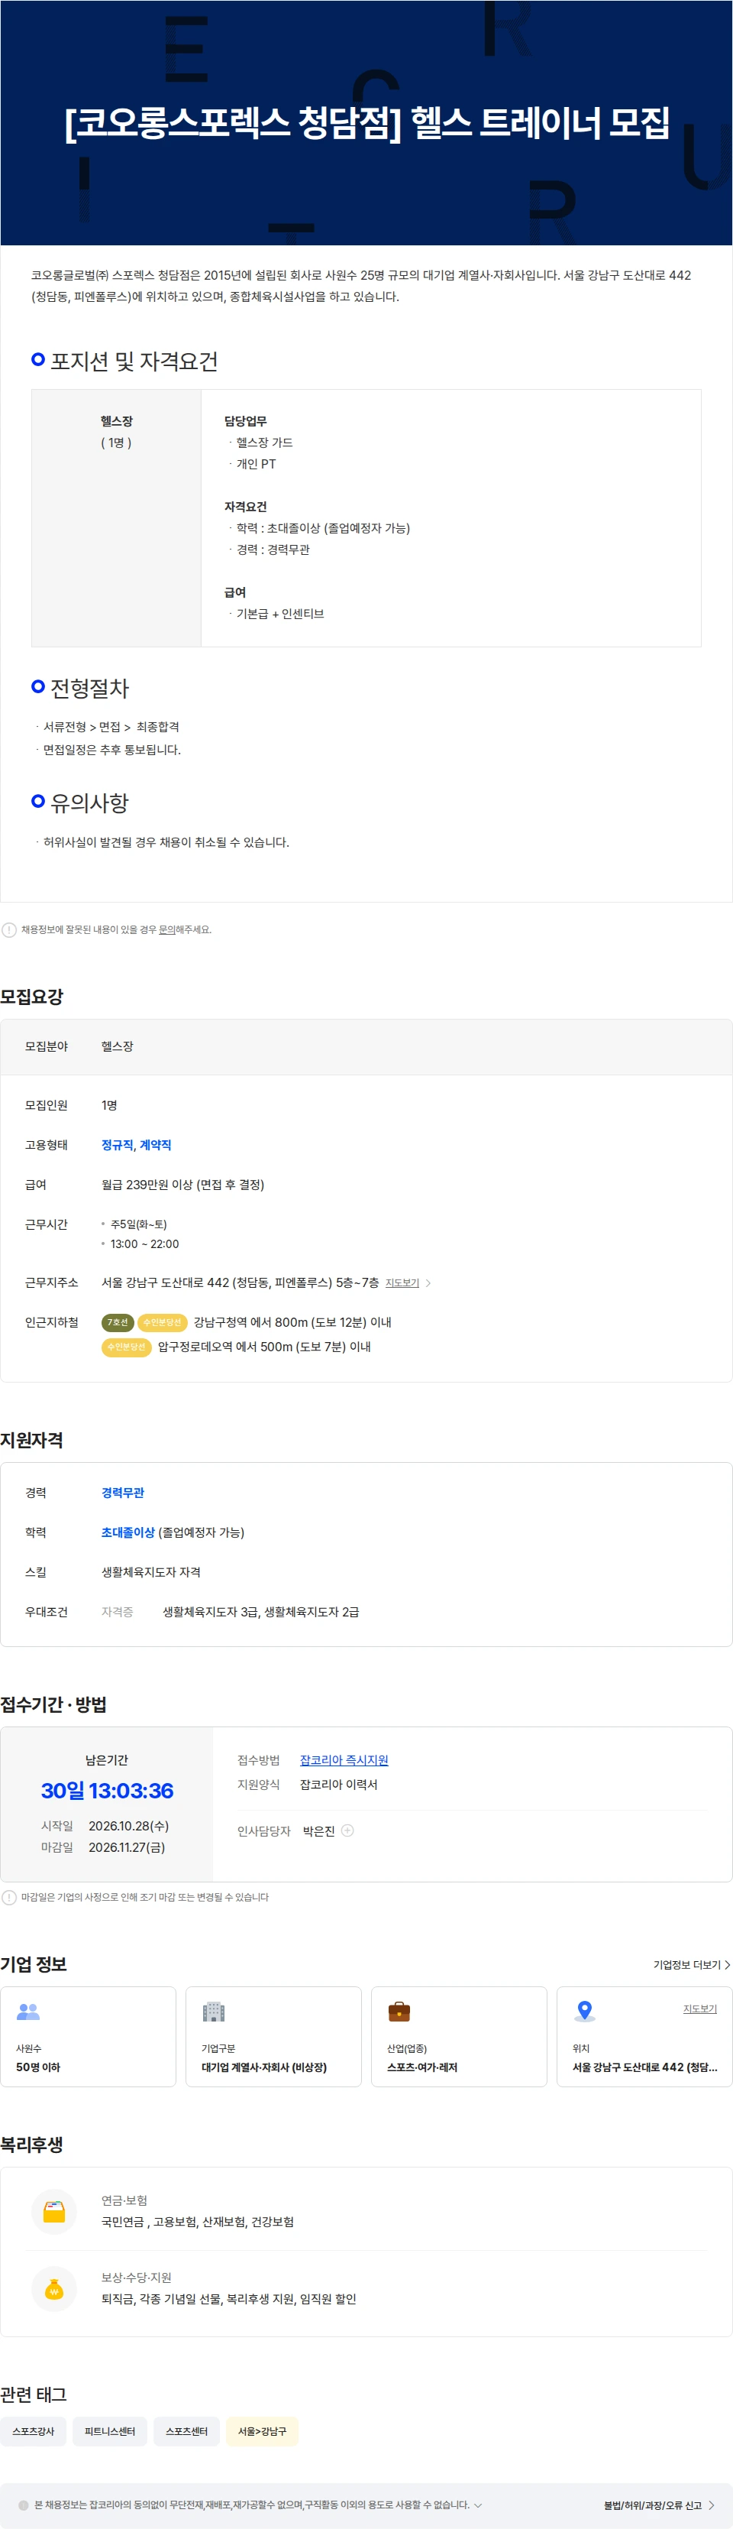Click 잡코리아 즉시지원 apply link
The height and width of the screenshot is (2529, 733).
coord(344,1759)
